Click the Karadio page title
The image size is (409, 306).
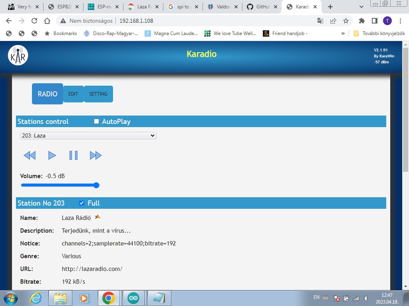[x=202, y=54]
